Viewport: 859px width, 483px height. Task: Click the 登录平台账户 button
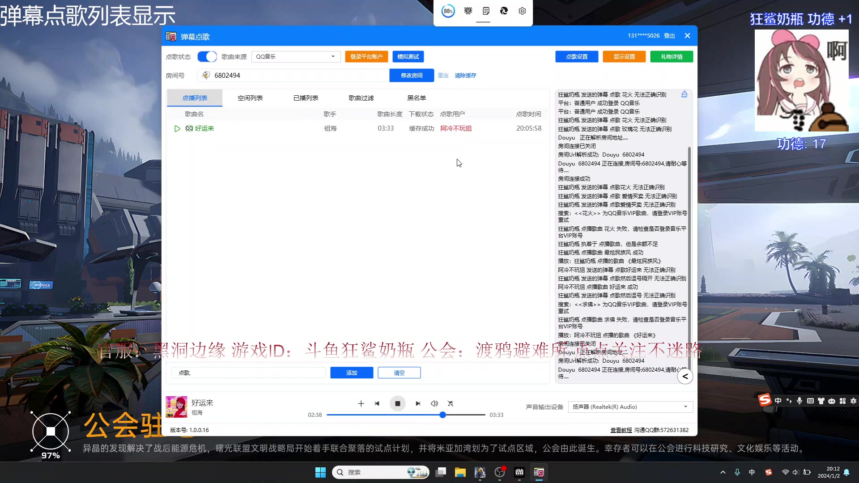pyautogui.click(x=366, y=57)
